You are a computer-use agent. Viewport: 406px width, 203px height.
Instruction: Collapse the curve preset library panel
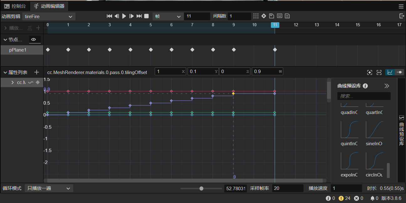387,86
